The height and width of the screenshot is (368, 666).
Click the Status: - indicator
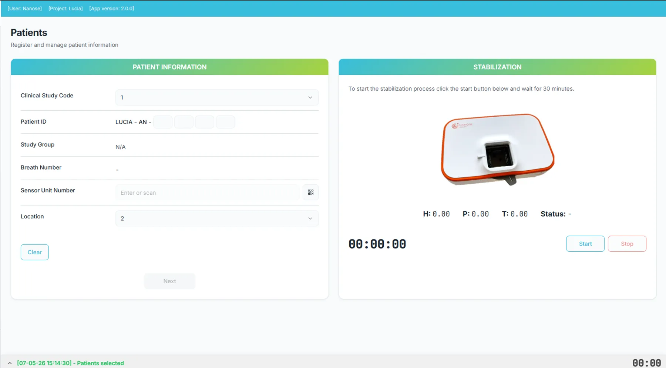coord(556,214)
